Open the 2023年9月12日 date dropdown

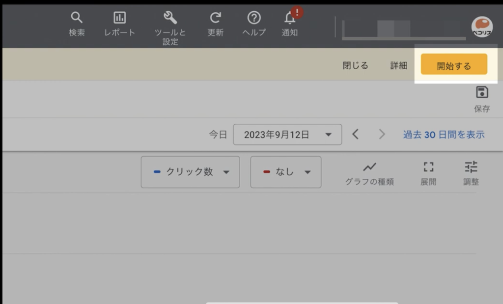pos(287,135)
